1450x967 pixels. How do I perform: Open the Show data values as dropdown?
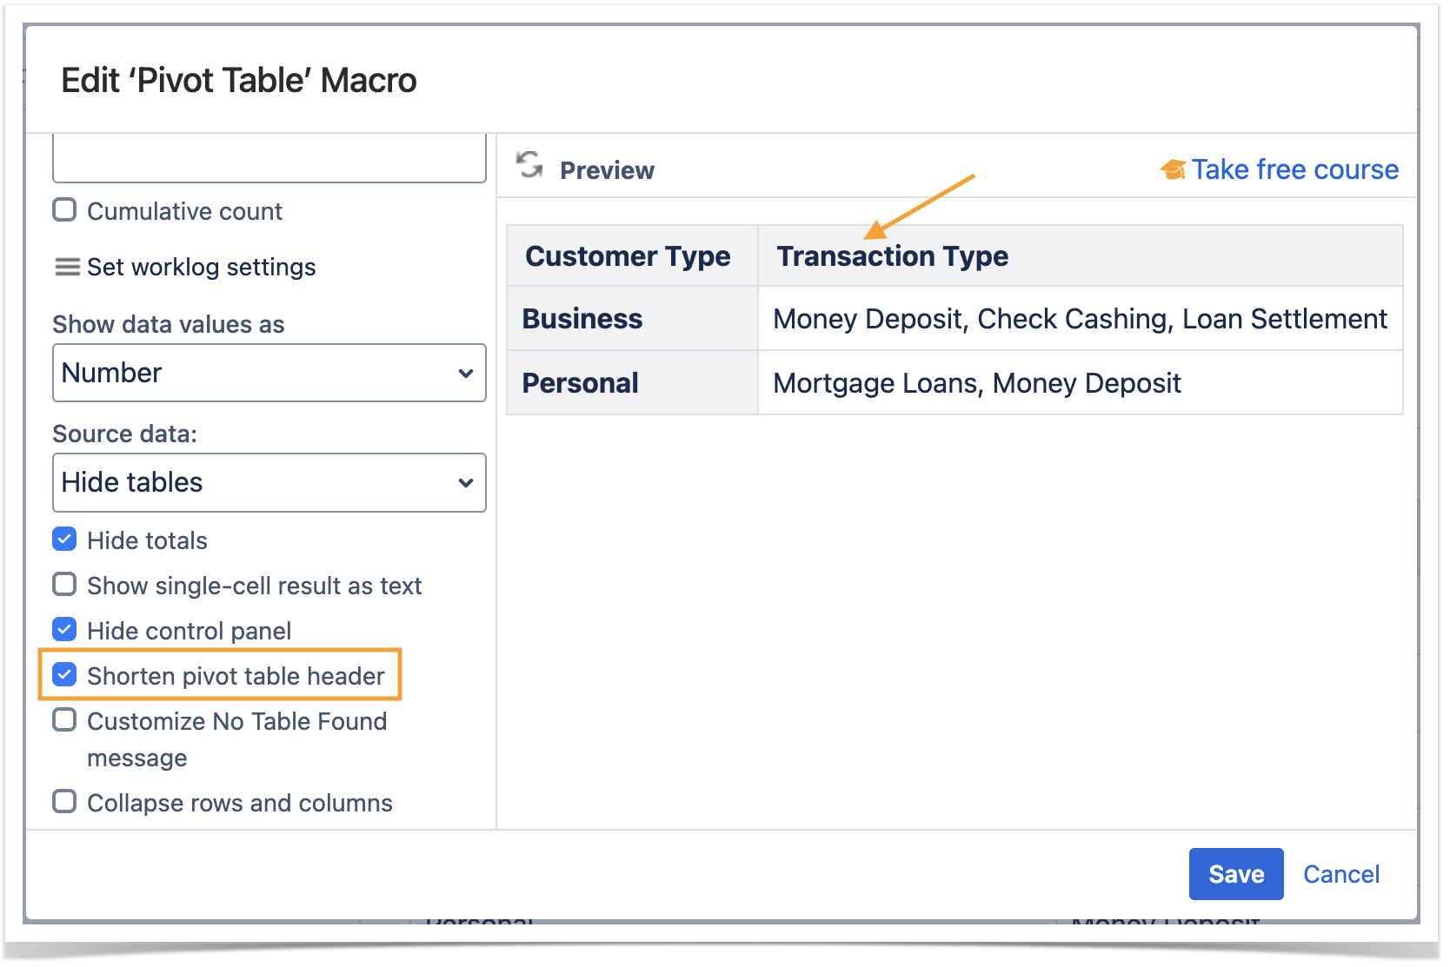pos(269,373)
